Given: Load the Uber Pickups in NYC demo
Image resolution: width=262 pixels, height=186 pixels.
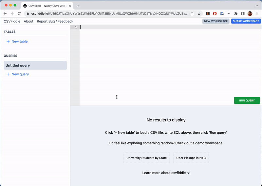Looking at the screenshot, I should tap(191, 158).
